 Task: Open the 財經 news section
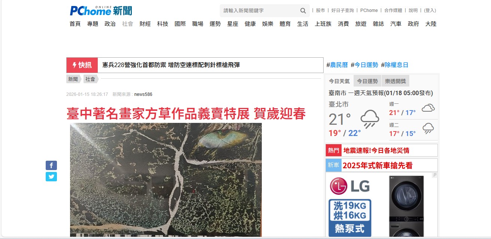145,24
